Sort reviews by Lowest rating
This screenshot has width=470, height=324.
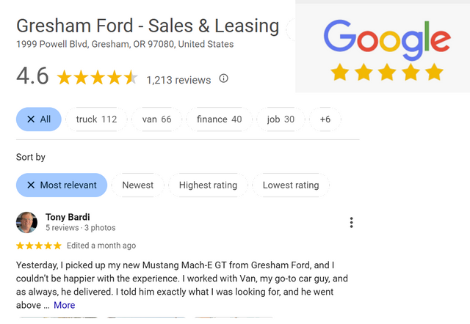291,185
